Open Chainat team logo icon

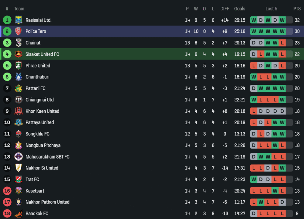[x=19, y=43]
